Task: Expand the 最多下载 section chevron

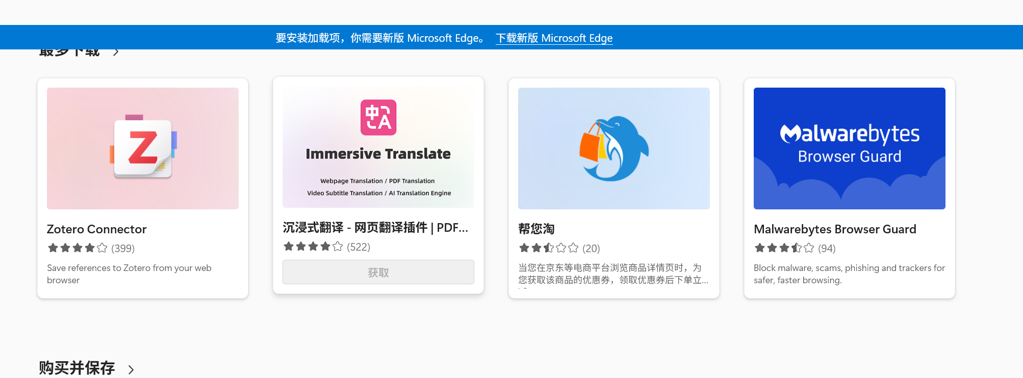Action: (116, 52)
